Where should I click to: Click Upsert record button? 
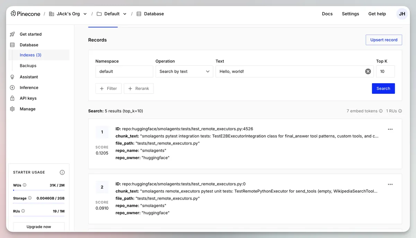click(383, 40)
